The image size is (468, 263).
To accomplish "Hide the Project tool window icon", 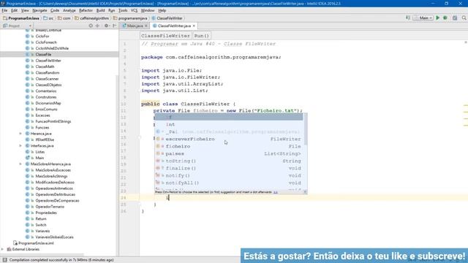I will point(114,26).
